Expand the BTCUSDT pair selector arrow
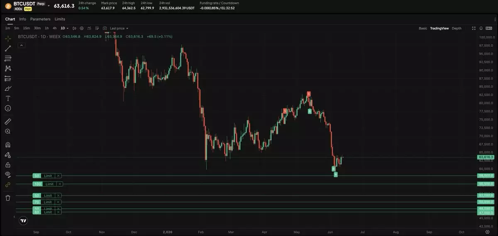498x236 pixels. pyautogui.click(x=49, y=6)
